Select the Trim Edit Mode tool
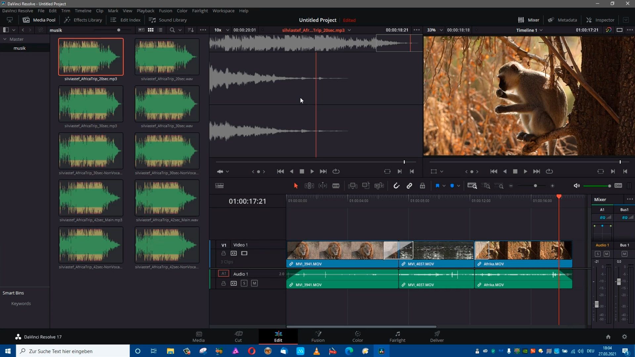Viewport: 635px width, 357px height. point(309,186)
